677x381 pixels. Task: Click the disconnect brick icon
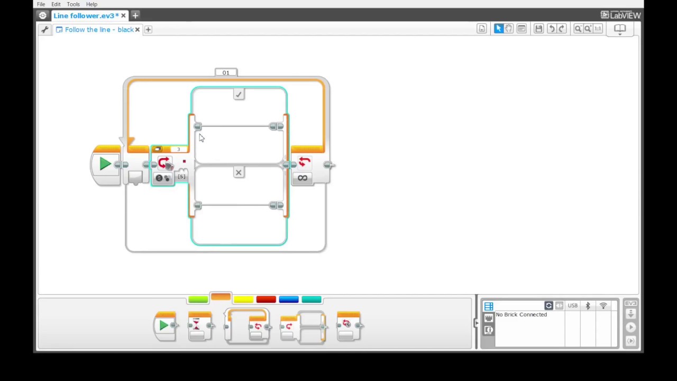559,306
